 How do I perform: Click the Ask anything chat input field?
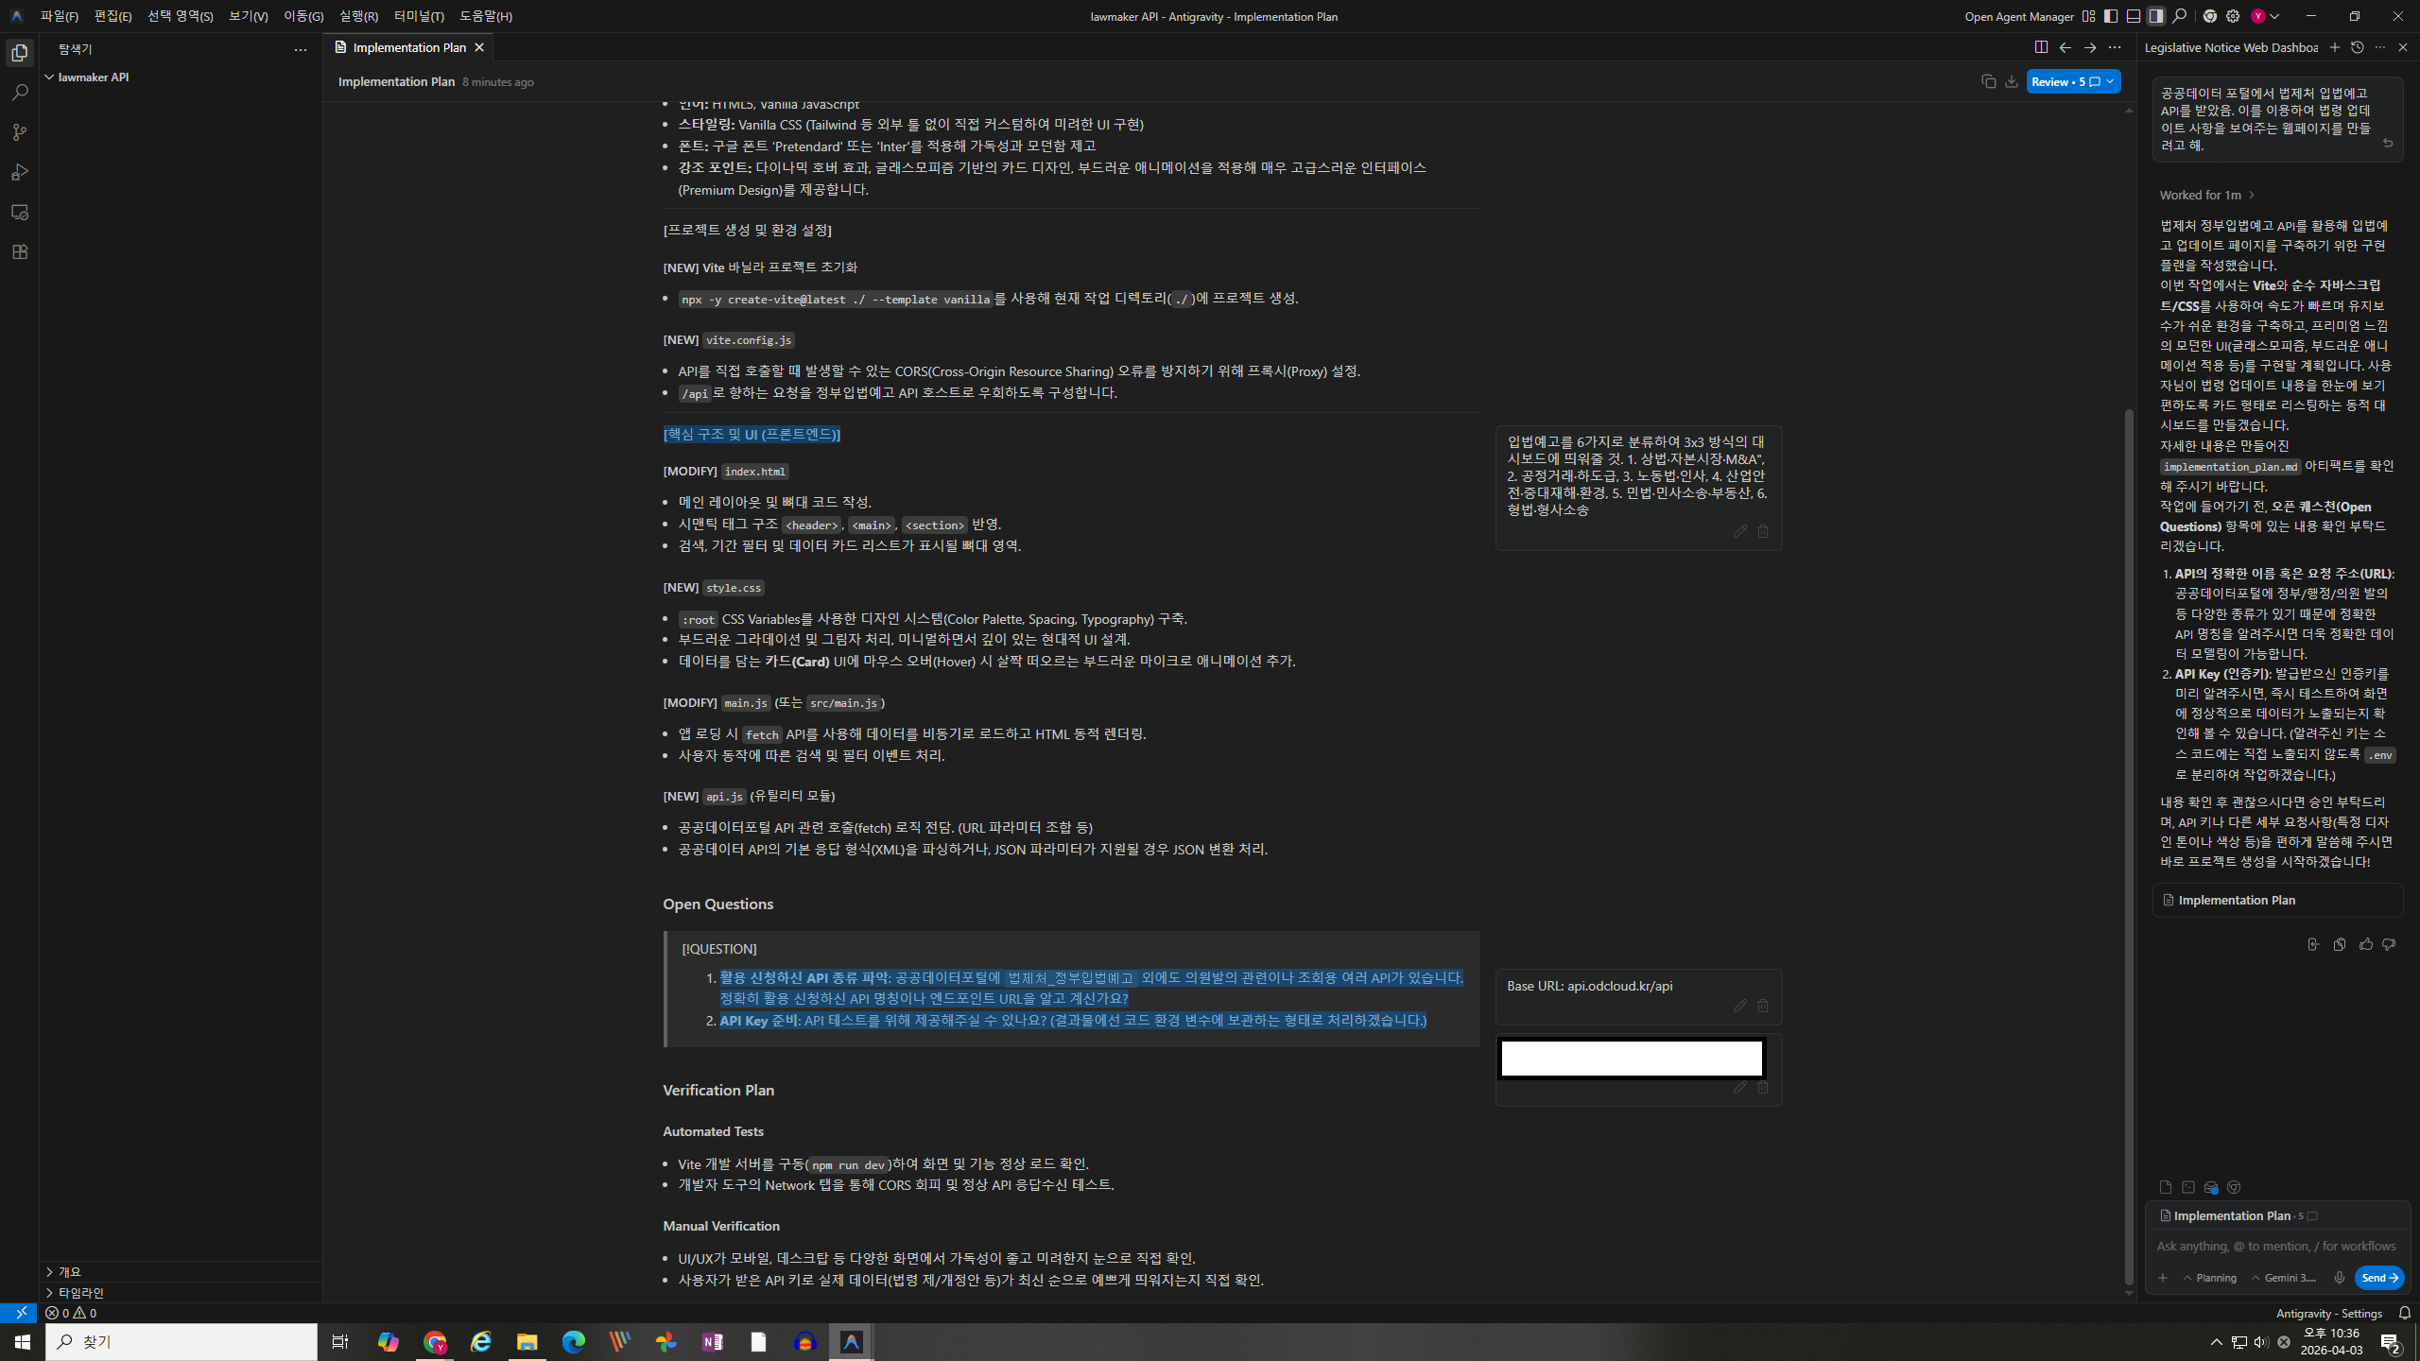coord(2275,1246)
